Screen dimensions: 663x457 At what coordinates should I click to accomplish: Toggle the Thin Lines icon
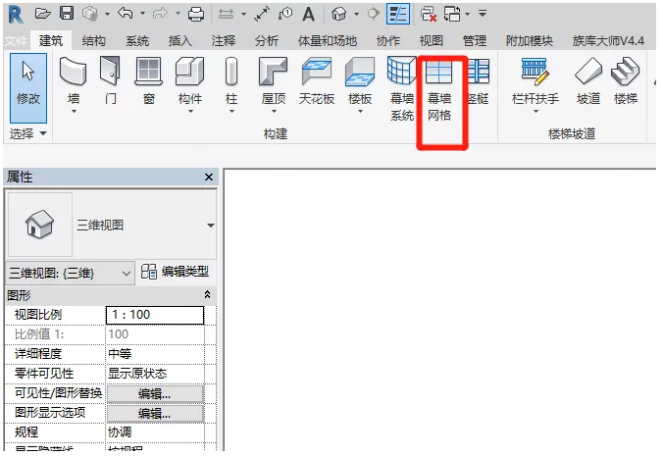(x=398, y=14)
